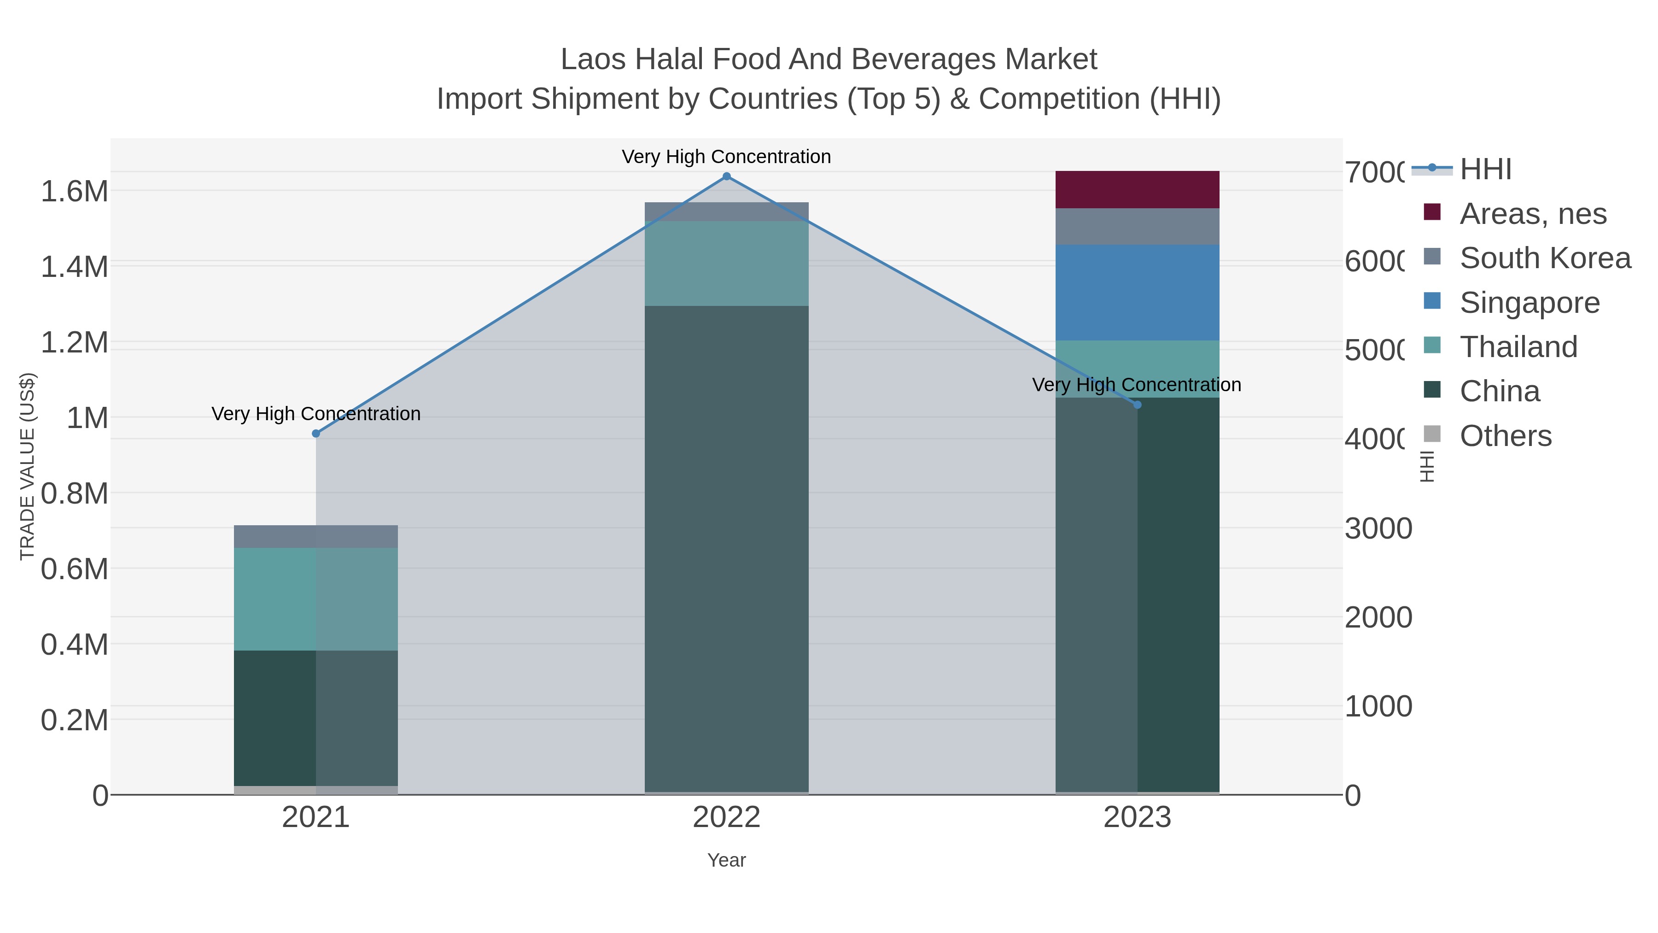Click the 2021 x-axis label
Viewport: 1658px width, 933px height.
[x=316, y=818]
